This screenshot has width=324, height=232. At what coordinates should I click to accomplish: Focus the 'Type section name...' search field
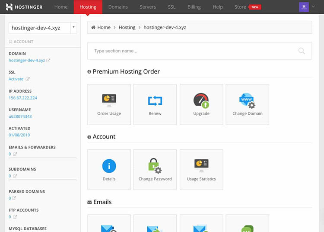tap(200, 51)
